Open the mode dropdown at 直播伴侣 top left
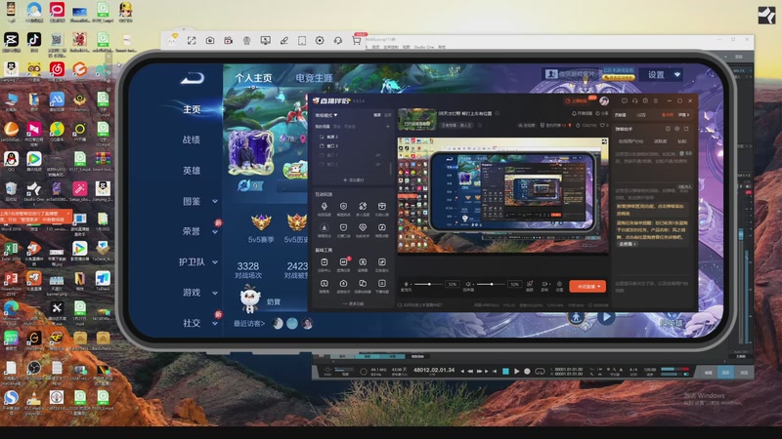782x439 pixels. coord(326,115)
